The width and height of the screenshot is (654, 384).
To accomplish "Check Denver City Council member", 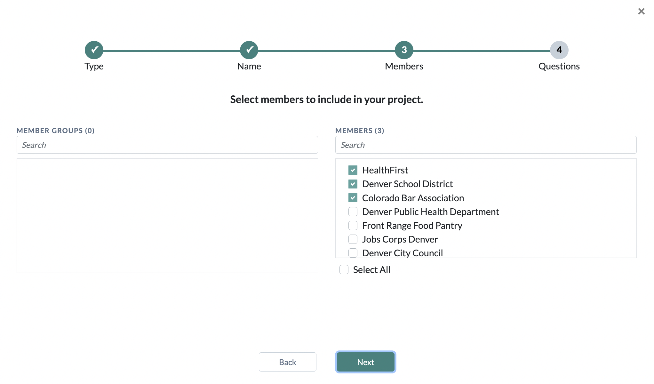I will point(353,253).
